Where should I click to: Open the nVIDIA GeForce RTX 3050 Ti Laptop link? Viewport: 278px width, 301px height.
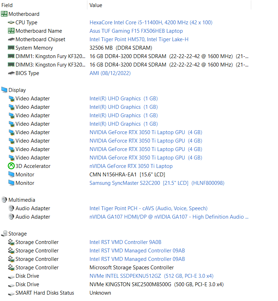[131, 166]
